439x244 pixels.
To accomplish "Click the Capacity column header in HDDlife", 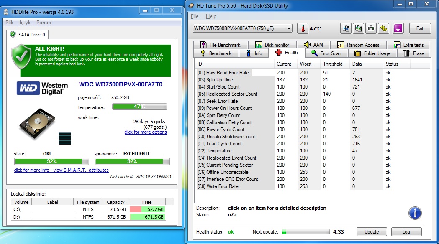I will point(116,202).
